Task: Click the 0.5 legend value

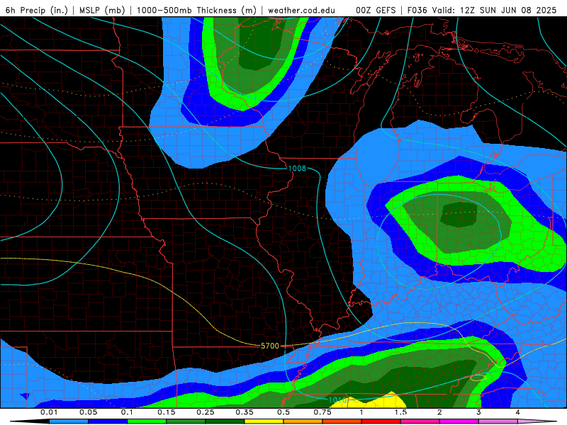Action: [283, 412]
